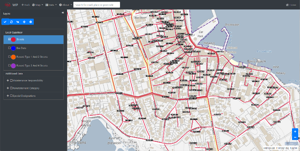Open the Map dropdown menu

point(38,5)
